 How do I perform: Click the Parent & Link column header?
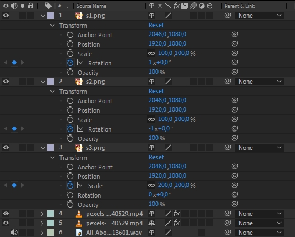pos(240,6)
